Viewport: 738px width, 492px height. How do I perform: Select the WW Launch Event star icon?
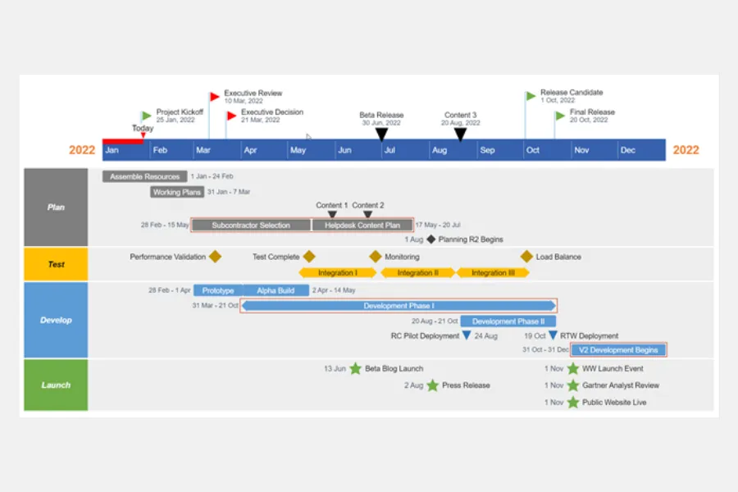tap(572, 369)
